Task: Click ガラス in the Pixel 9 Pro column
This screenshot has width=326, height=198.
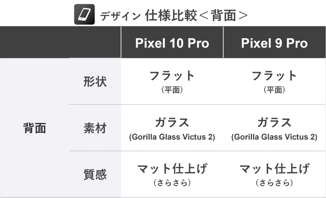Action: click(274, 123)
